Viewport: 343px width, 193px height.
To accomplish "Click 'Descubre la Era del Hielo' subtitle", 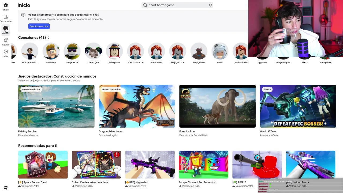I will [x=194, y=135].
